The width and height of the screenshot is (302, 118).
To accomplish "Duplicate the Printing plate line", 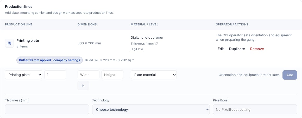I will [237, 49].
